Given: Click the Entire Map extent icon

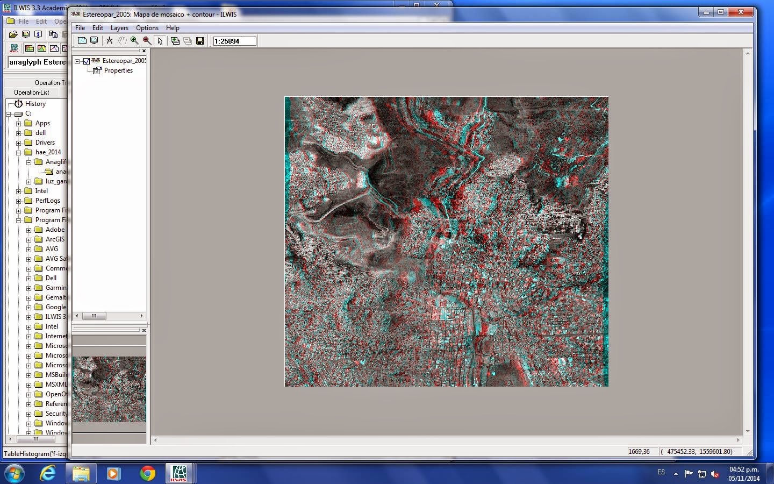Looking at the screenshot, I should coord(95,41).
